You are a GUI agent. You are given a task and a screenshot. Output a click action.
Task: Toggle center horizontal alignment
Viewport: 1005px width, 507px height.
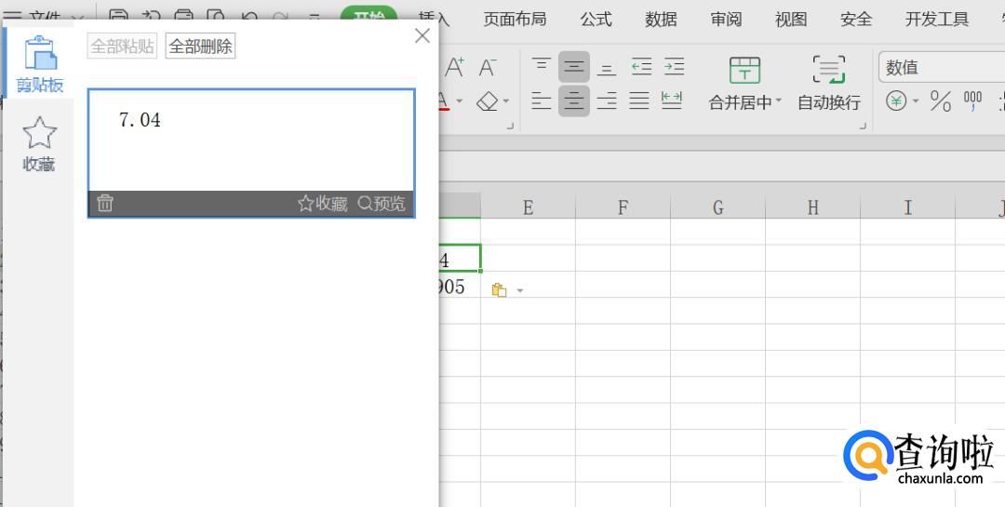(x=573, y=100)
